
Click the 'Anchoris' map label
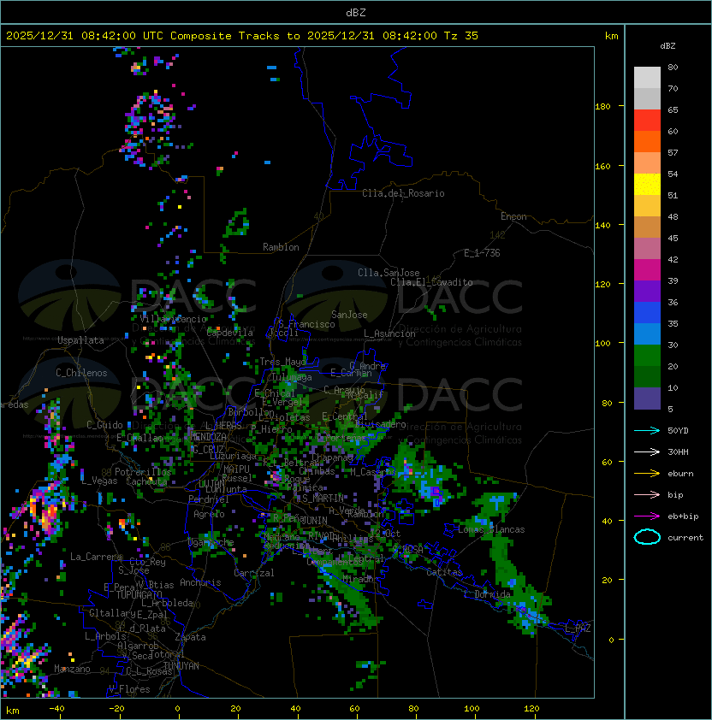(x=200, y=582)
